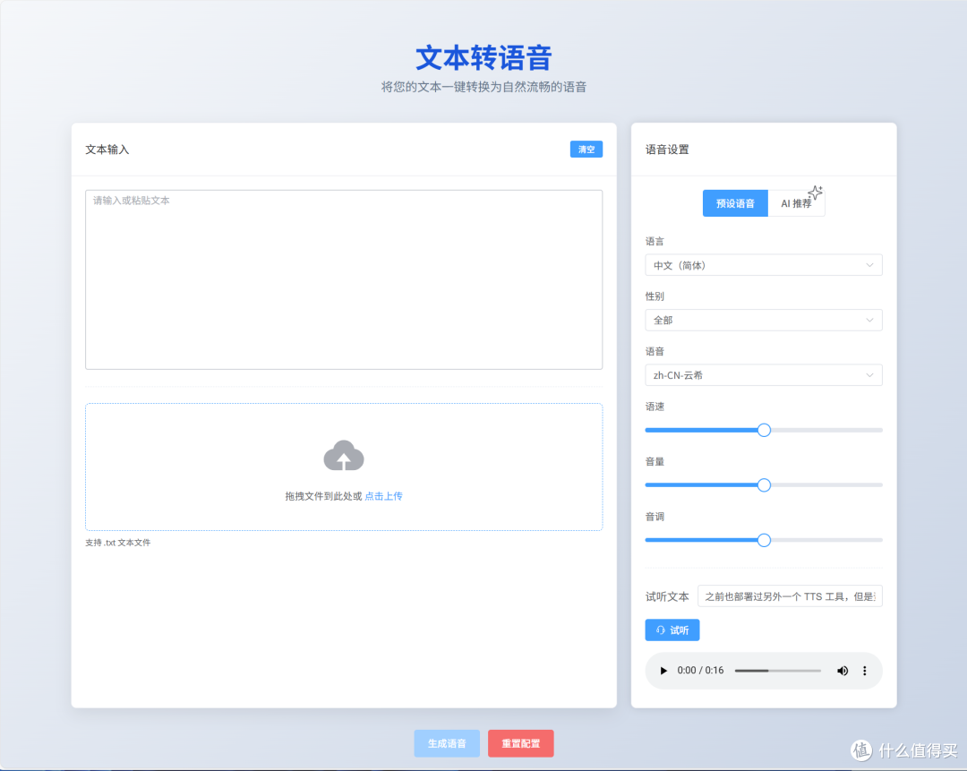Image resolution: width=967 pixels, height=771 pixels.
Task: Click the 重置配置 button
Action: point(520,743)
